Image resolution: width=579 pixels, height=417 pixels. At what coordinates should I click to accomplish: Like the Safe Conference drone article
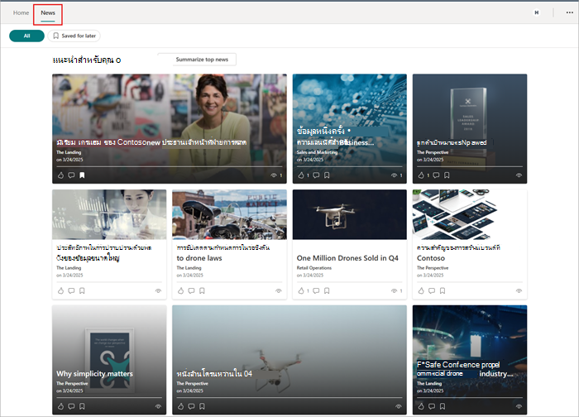coord(421,406)
